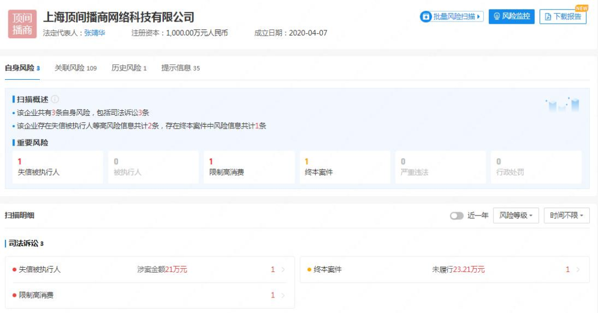
Task: Click the 限制高消费 important risk card
Action: click(249, 167)
